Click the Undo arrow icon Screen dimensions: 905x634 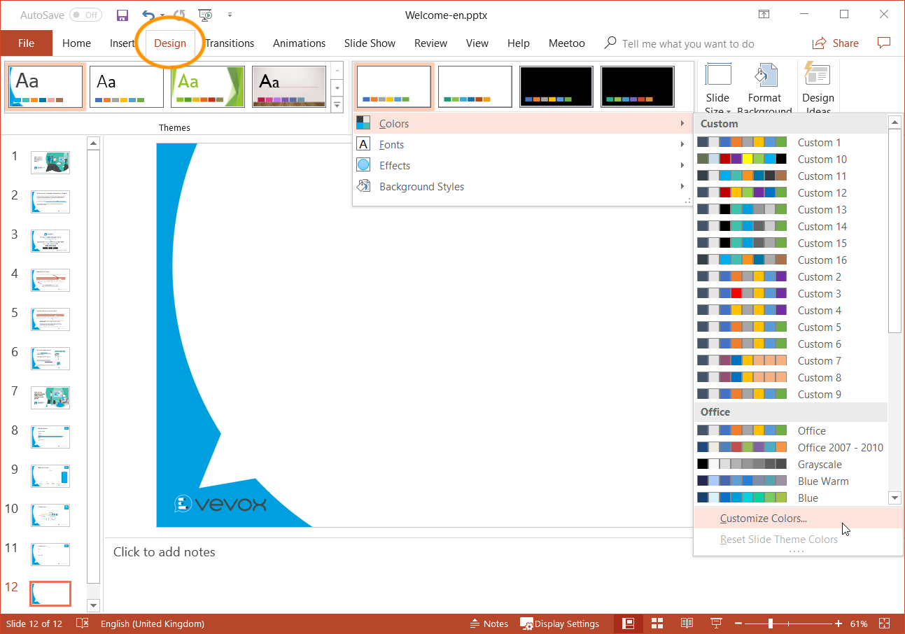coord(148,15)
